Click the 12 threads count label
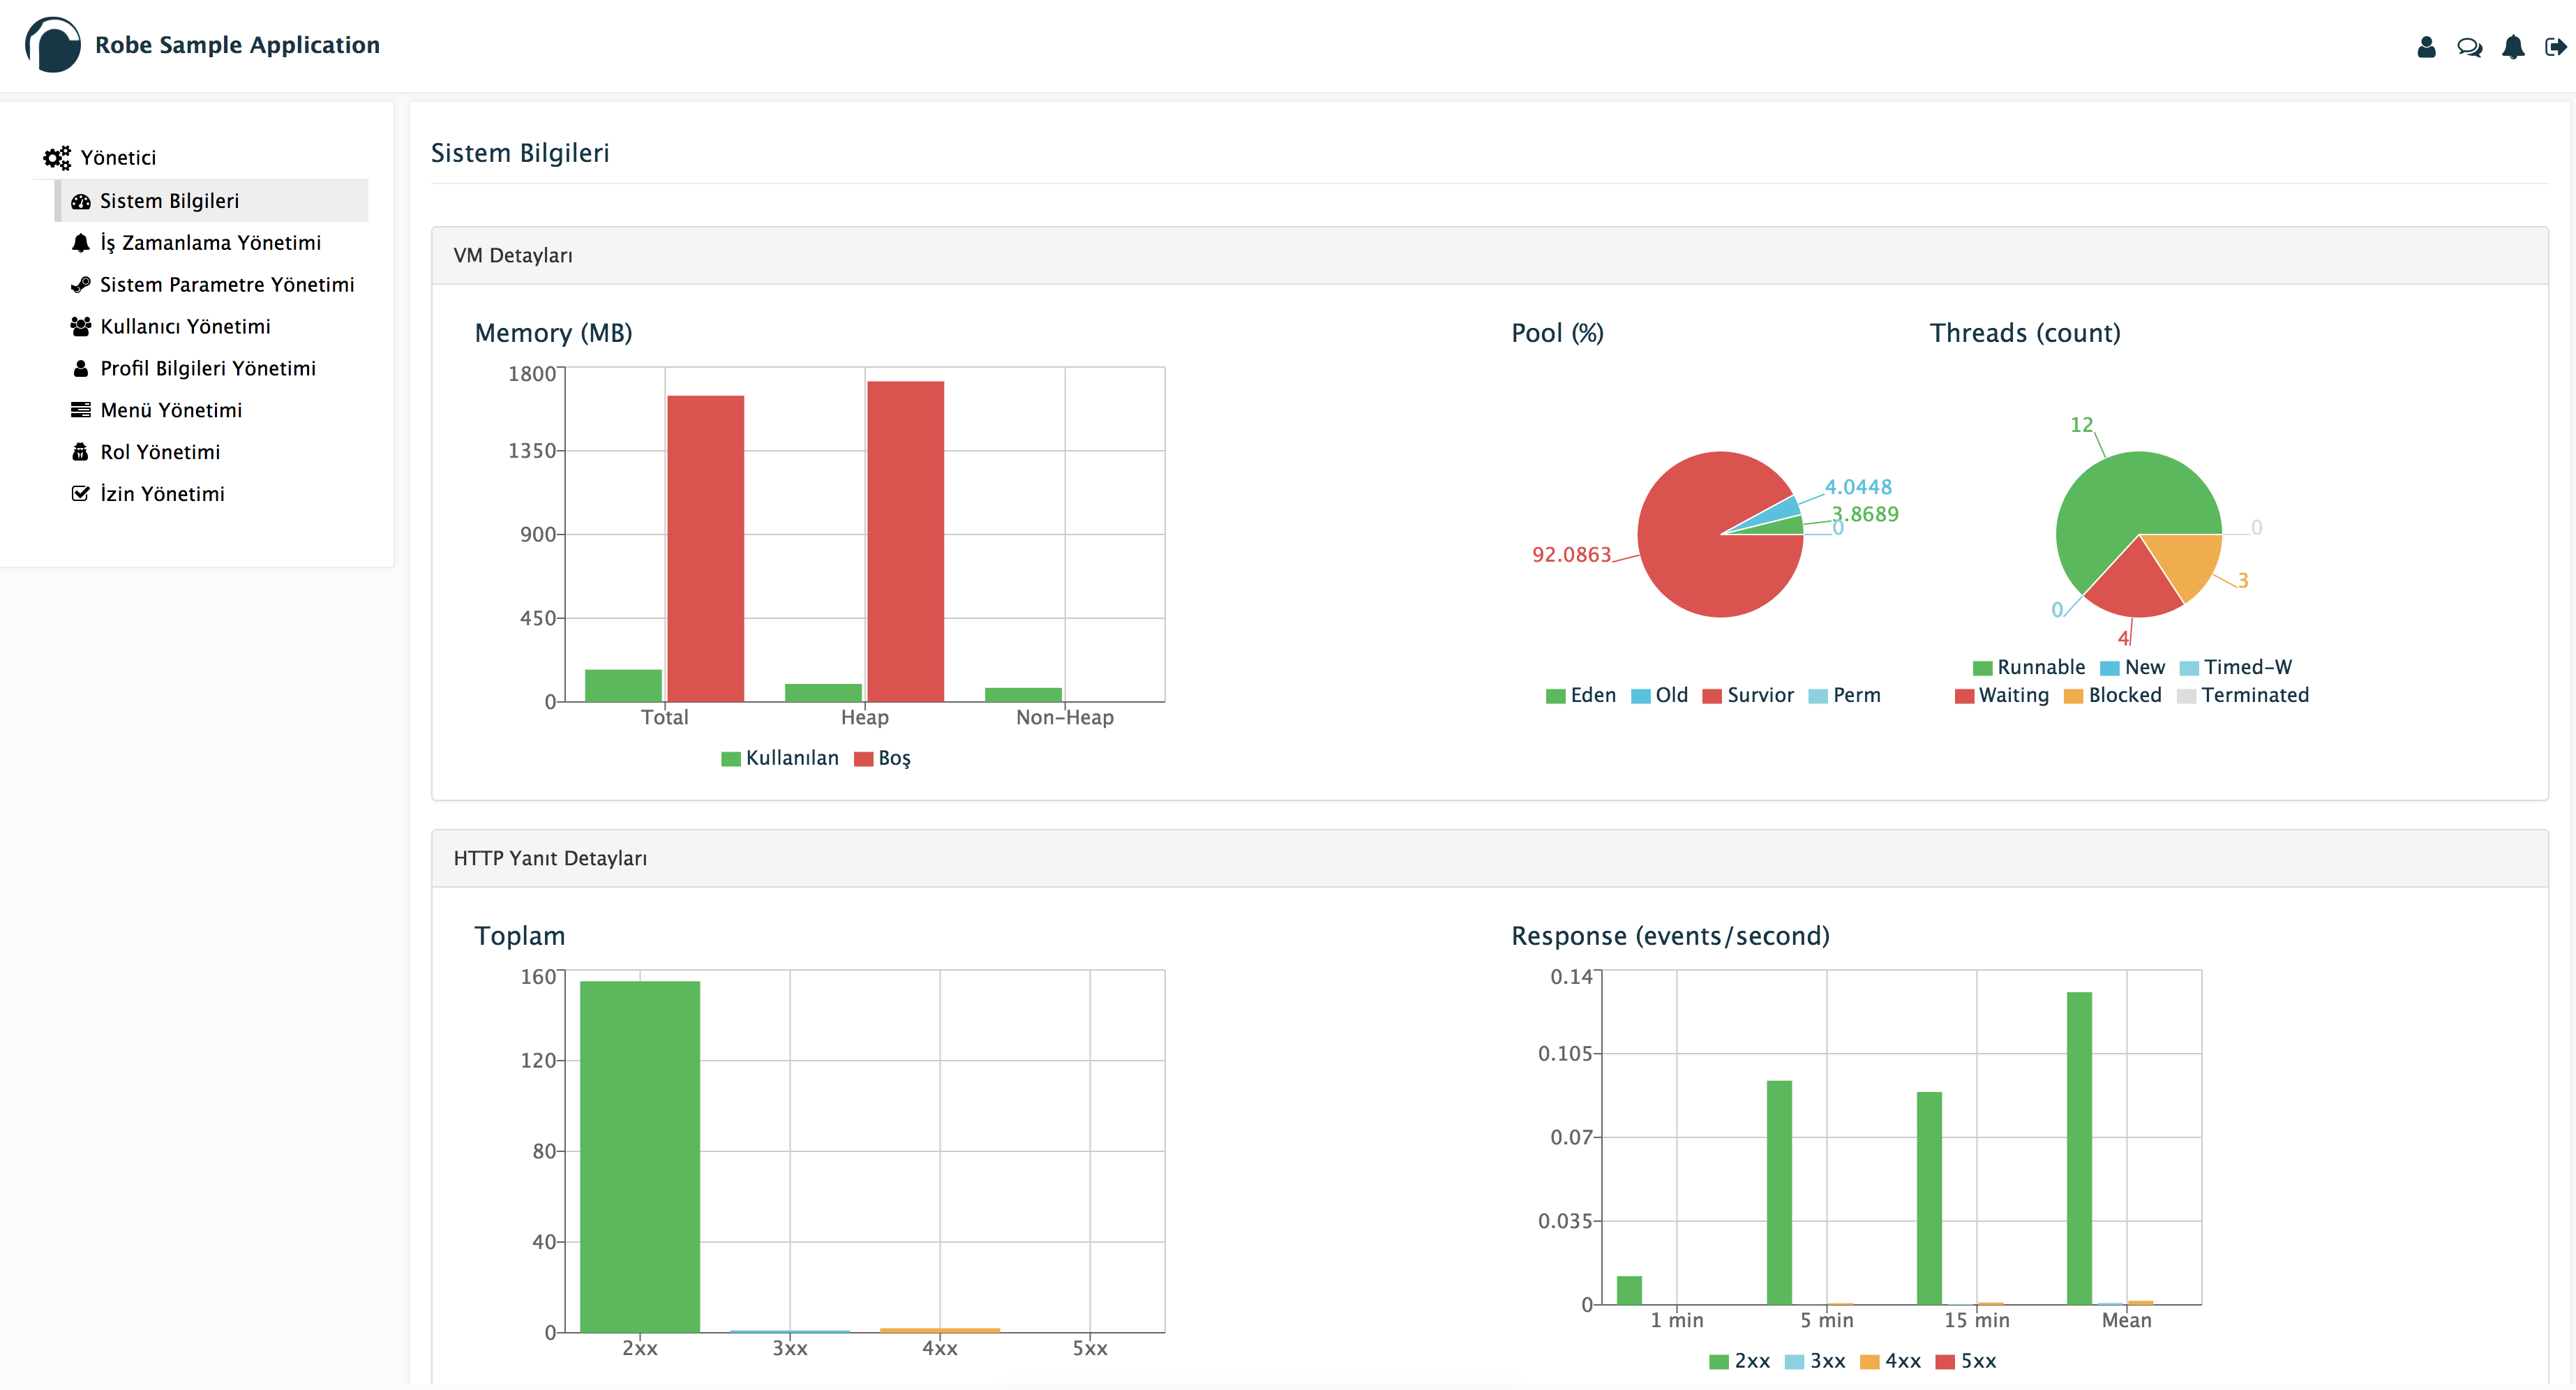Screen dimensions: 2576x1390 click(2081, 425)
